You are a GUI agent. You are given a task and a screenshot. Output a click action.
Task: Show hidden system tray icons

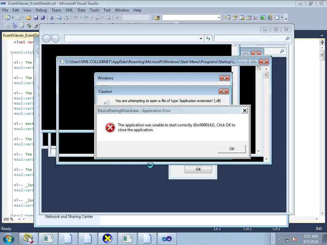279,239
